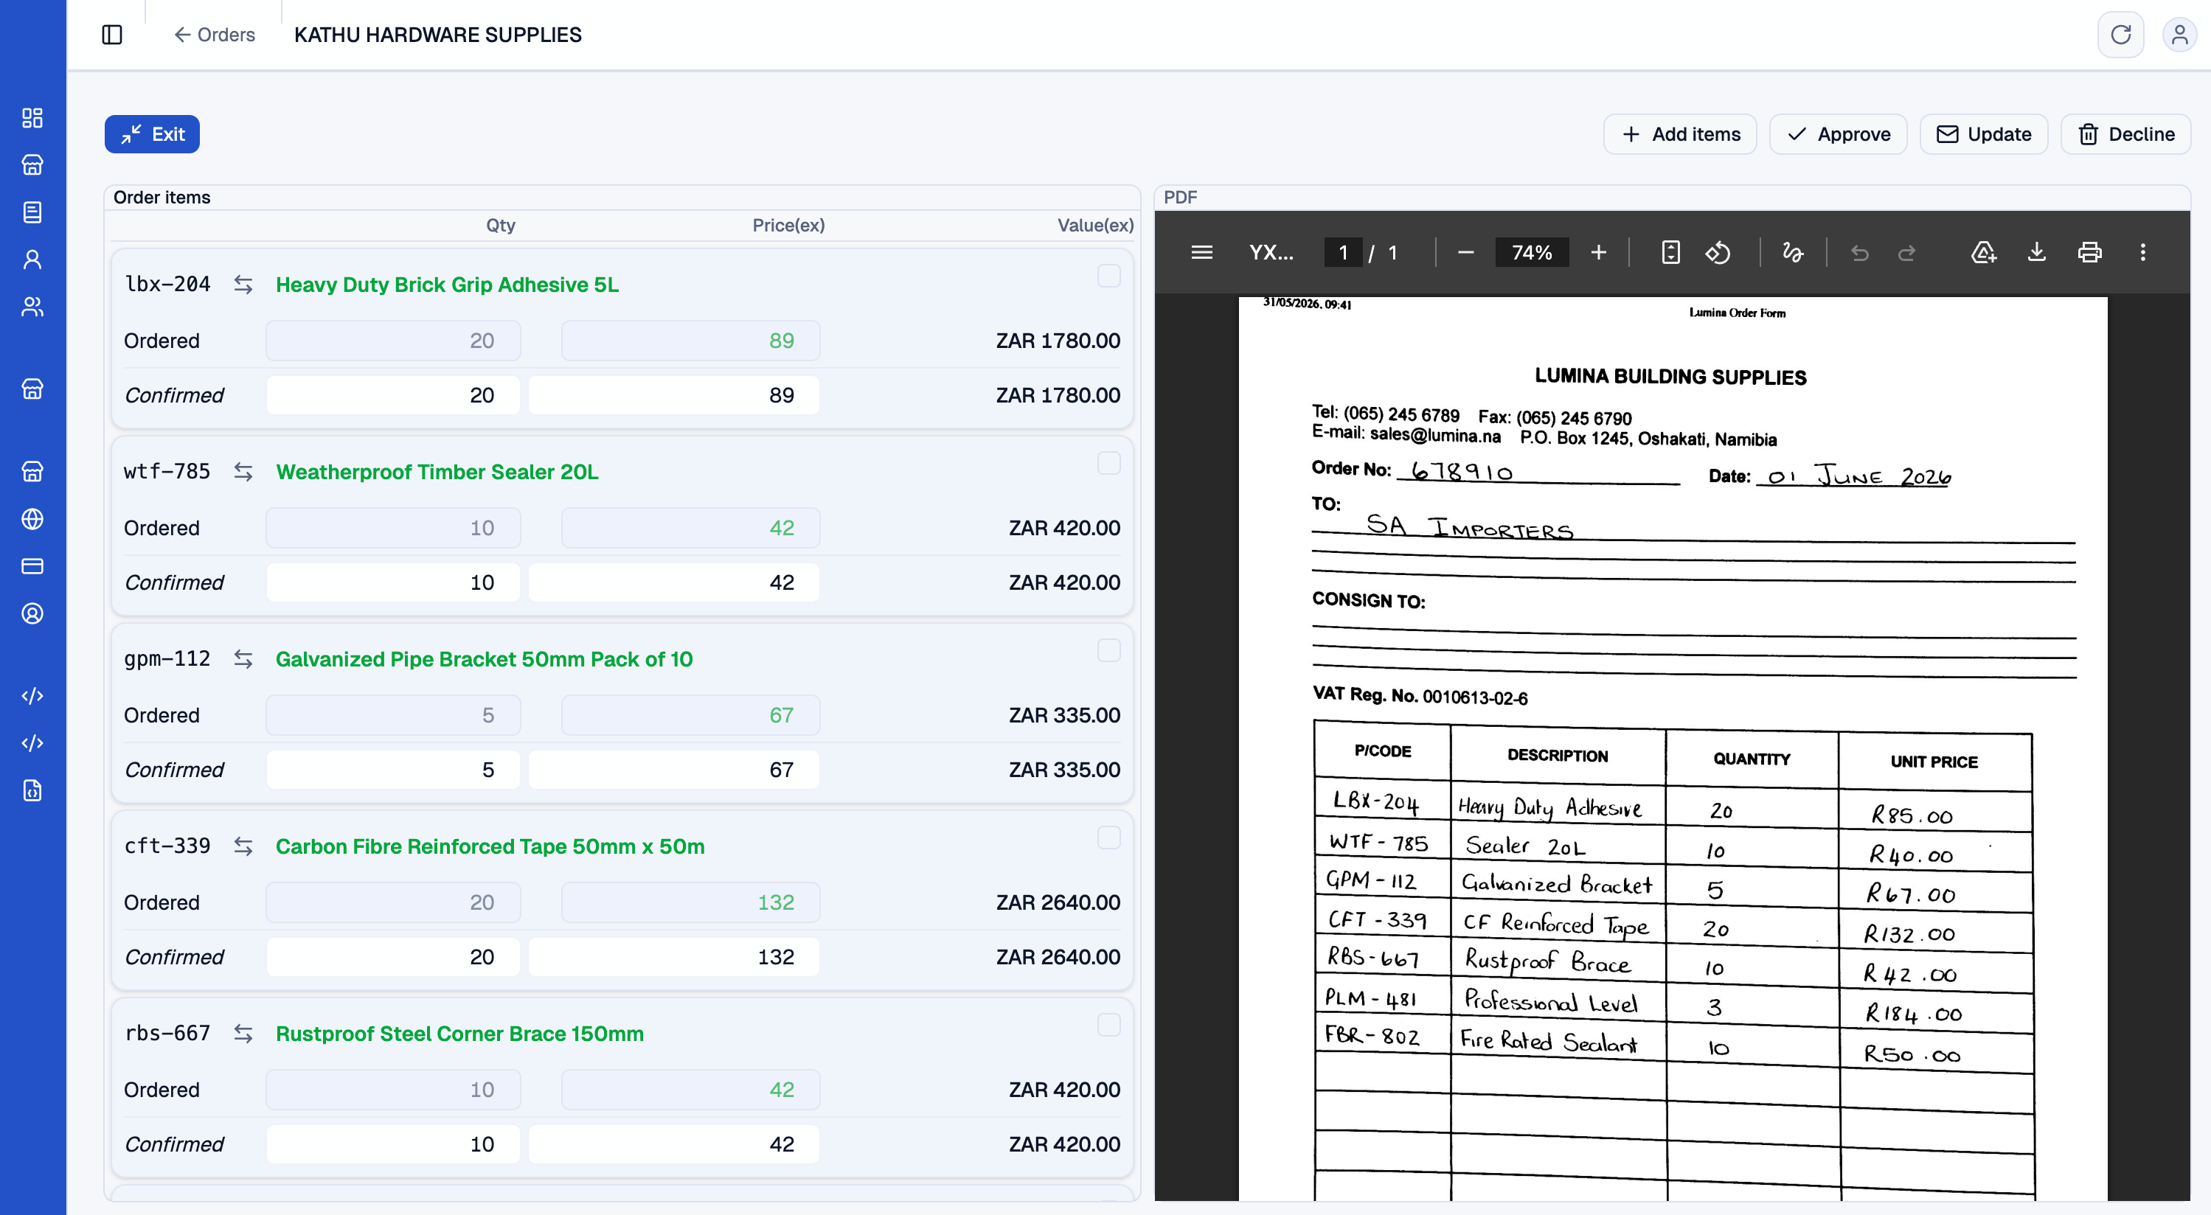
Task: Check the Rustproof Steel Corner Brace checkbox
Action: tap(1108, 1025)
